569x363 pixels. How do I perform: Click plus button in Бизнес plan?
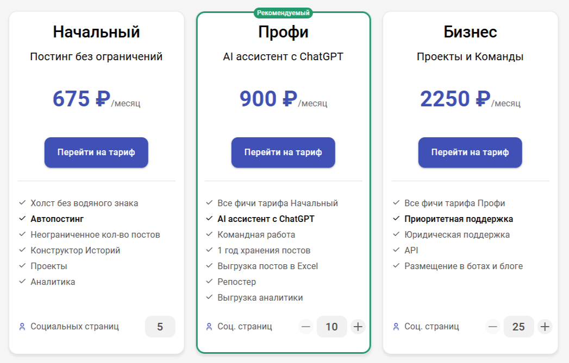pos(545,327)
